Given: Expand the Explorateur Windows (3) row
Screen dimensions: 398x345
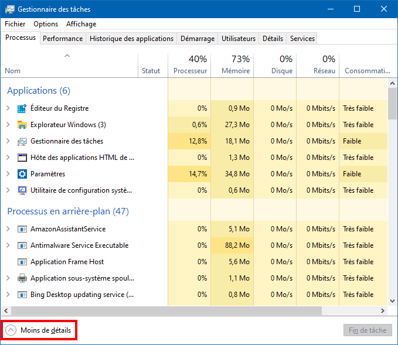Looking at the screenshot, I should (8, 125).
